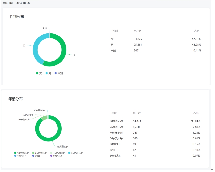Click the 年龄 column header
The height and width of the screenshot is (172, 215).
point(114,113)
